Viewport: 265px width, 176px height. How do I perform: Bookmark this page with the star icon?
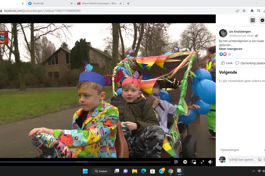tap(244, 11)
